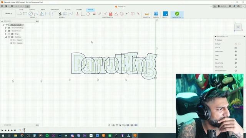Toggle the Show Profile checkbox
This screenshot has height=138, width=246.
(x=236, y=63)
